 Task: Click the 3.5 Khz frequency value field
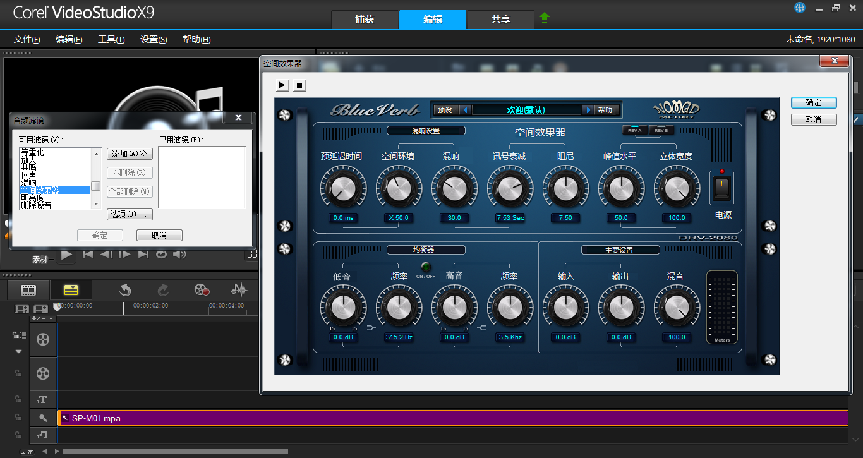point(510,337)
